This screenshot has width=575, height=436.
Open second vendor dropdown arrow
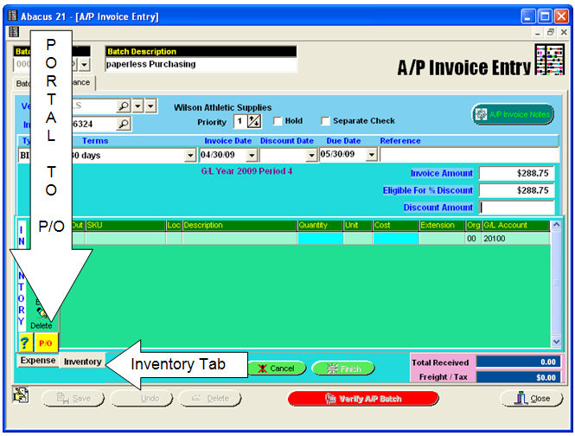click(150, 106)
